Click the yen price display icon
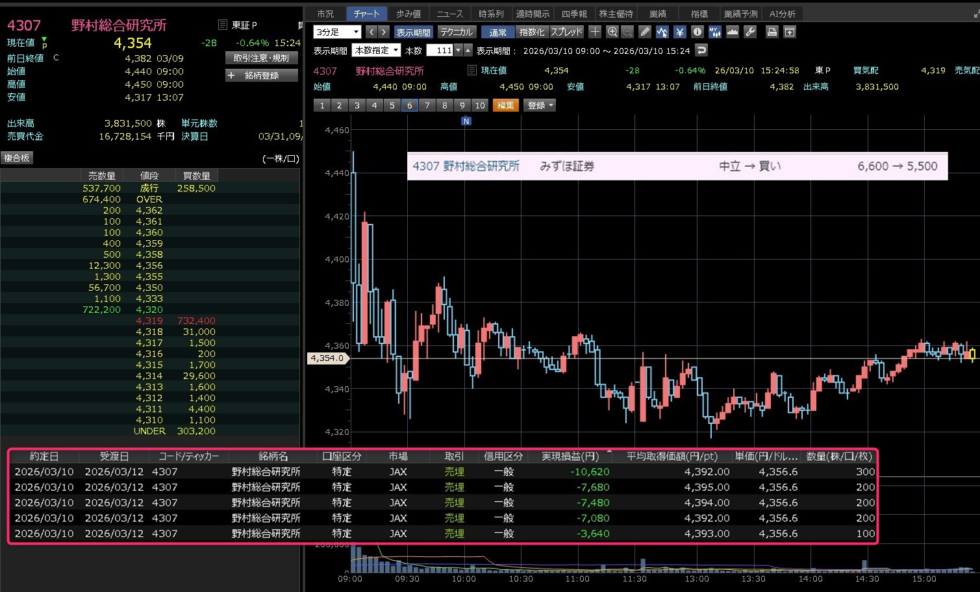 coord(679,32)
